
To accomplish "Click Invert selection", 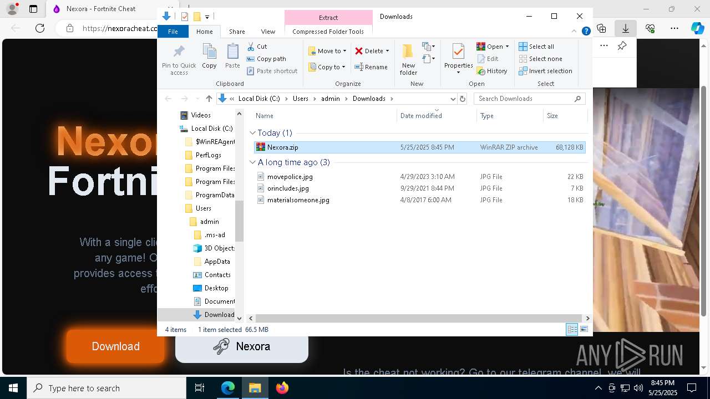I will tap(546, 71).
